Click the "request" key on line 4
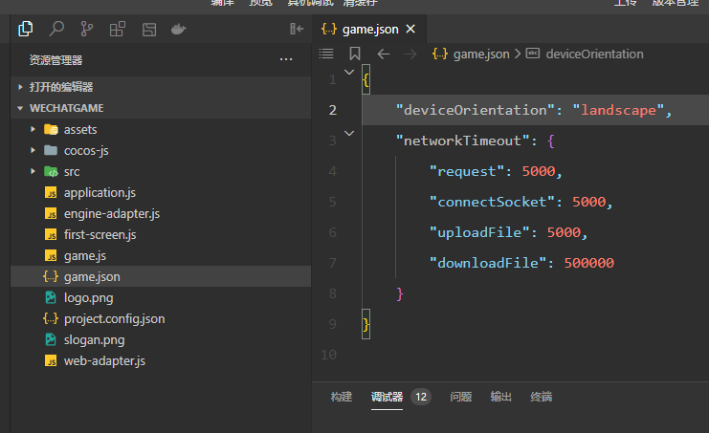Image resolution: width=709 pixels, height=433 pixels. click(467, 171)
